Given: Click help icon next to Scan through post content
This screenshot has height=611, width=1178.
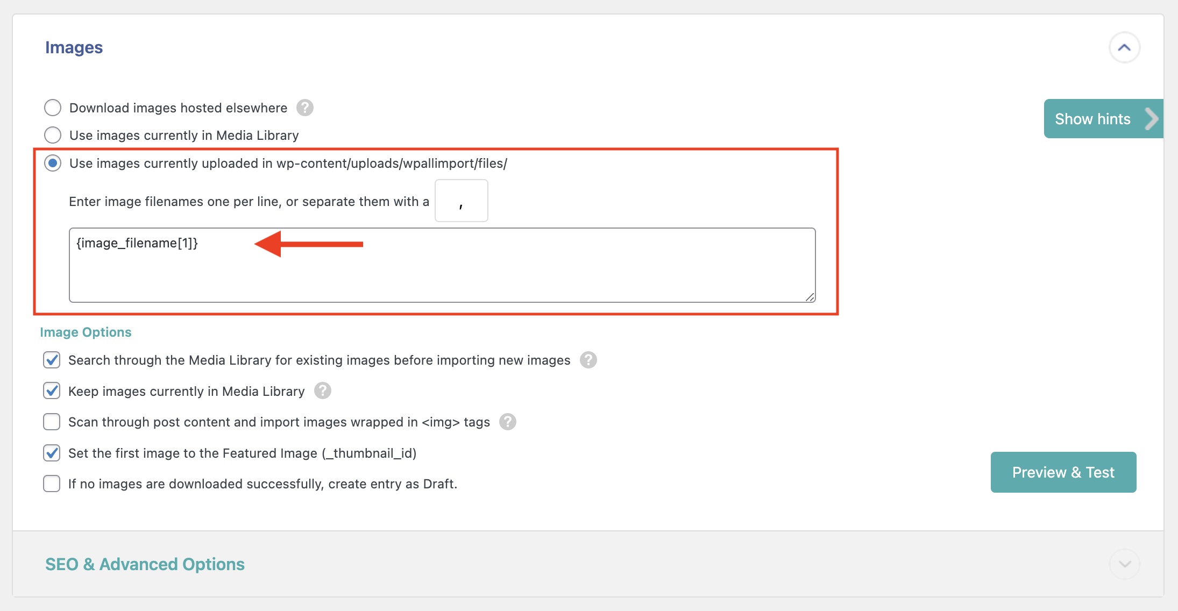Looking at the screenshot, I should point(508,422).
